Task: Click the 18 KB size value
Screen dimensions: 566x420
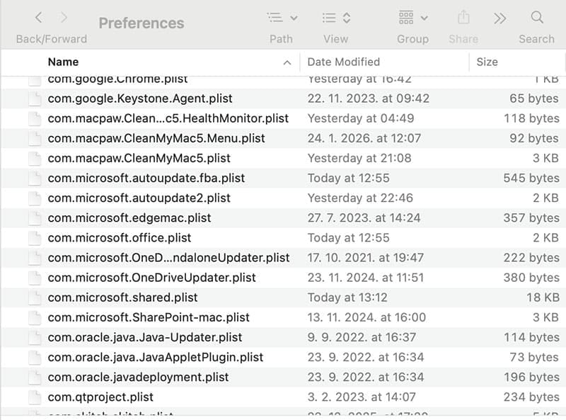Action: [543, 297]
